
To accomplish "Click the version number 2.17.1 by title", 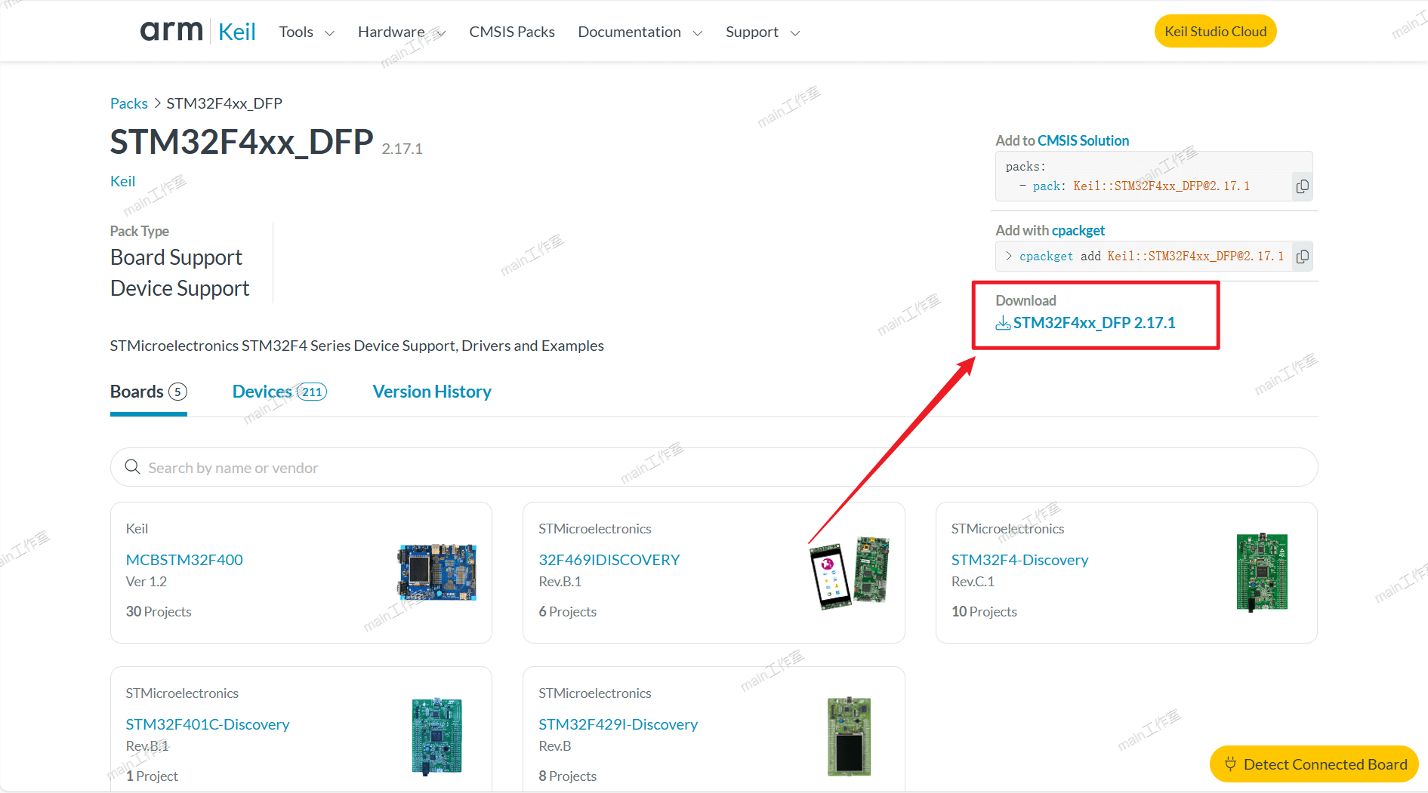I will point(402,149).
